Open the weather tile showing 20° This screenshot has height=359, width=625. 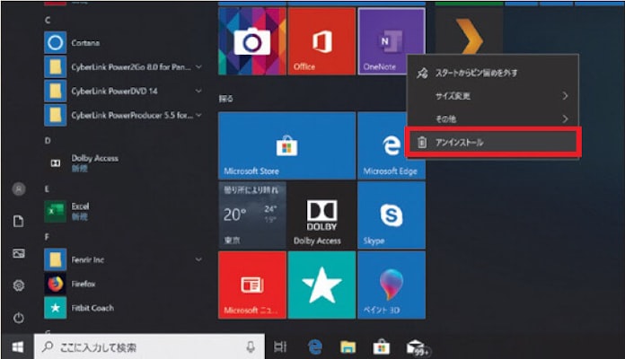(x=252, y=215)
